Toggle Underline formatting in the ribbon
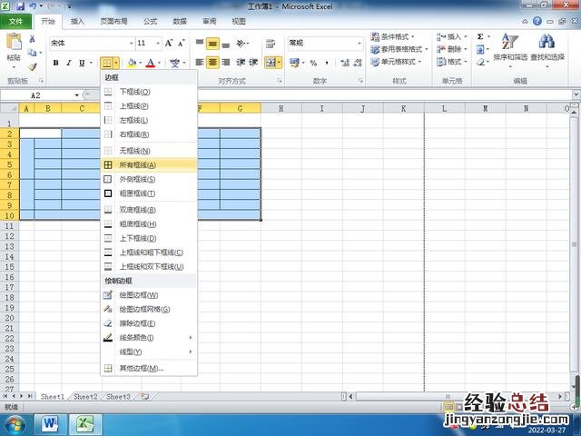The height and width of the screenshot is (436, 581). click(x=81, y=63)
